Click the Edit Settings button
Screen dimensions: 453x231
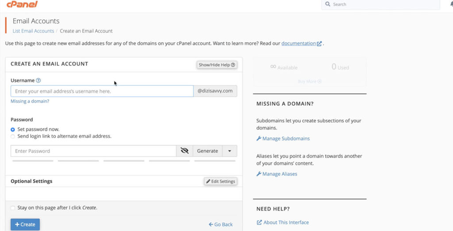click(221, 182)
